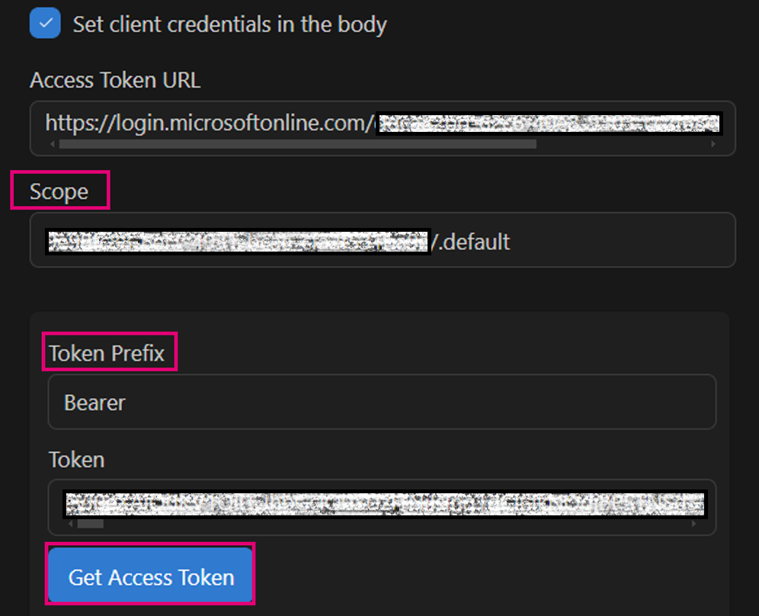
Task: Click the Access Token URL label
Action: tap(115, 80)
